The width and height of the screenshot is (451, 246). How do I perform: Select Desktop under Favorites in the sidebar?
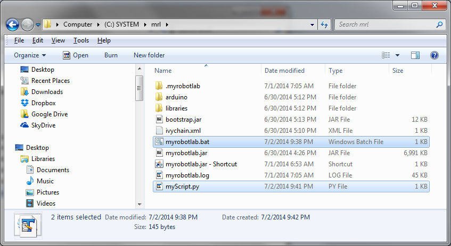point(37,70)
